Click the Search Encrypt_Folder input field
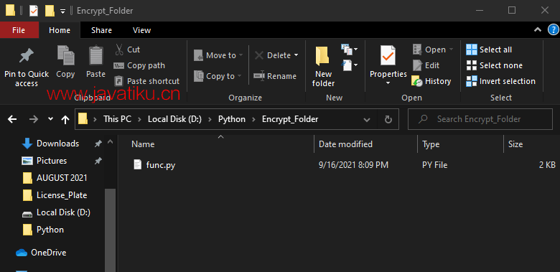Image resolution: width=560 pixels, height=272 pixels. click(x=480, y=119)
